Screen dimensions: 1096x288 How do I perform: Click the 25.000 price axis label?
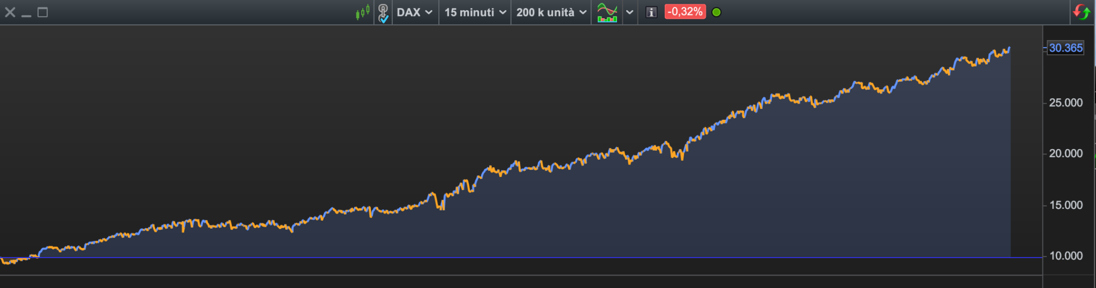click(x=1065, y=103)
